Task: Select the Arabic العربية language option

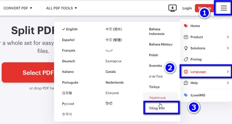Action: (x=109, y=51)
